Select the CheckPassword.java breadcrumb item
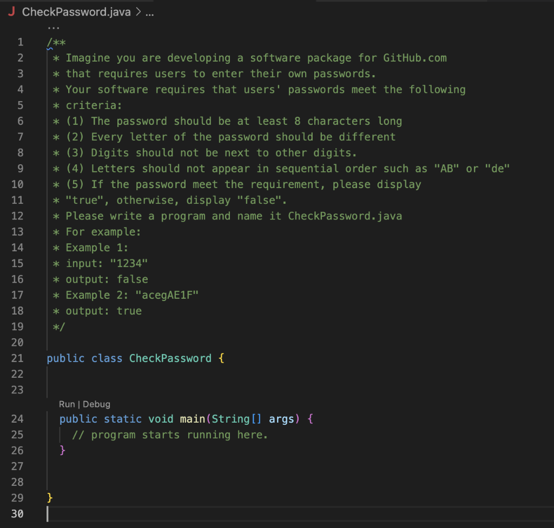 [75, 11]
